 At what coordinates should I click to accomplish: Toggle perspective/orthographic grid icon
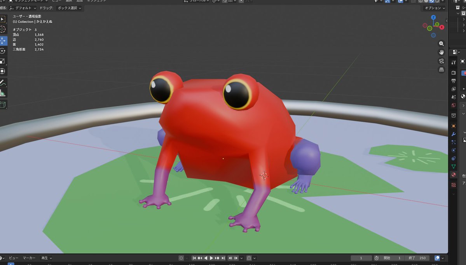pyautogui.click(x=442, y=70)
